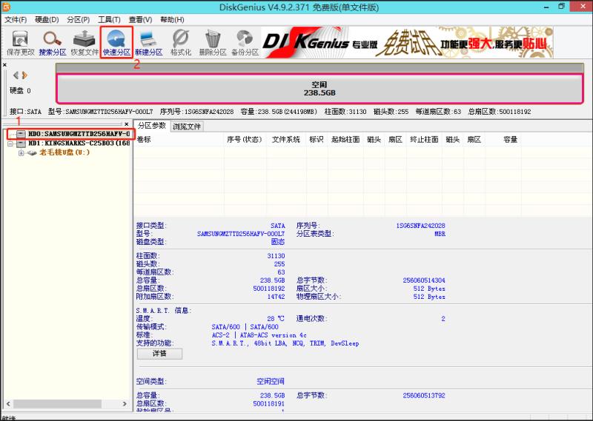Viewport: 593px width, 421px height.
Task: Select the 238.5GB free space block
Action: click(319, 89)
